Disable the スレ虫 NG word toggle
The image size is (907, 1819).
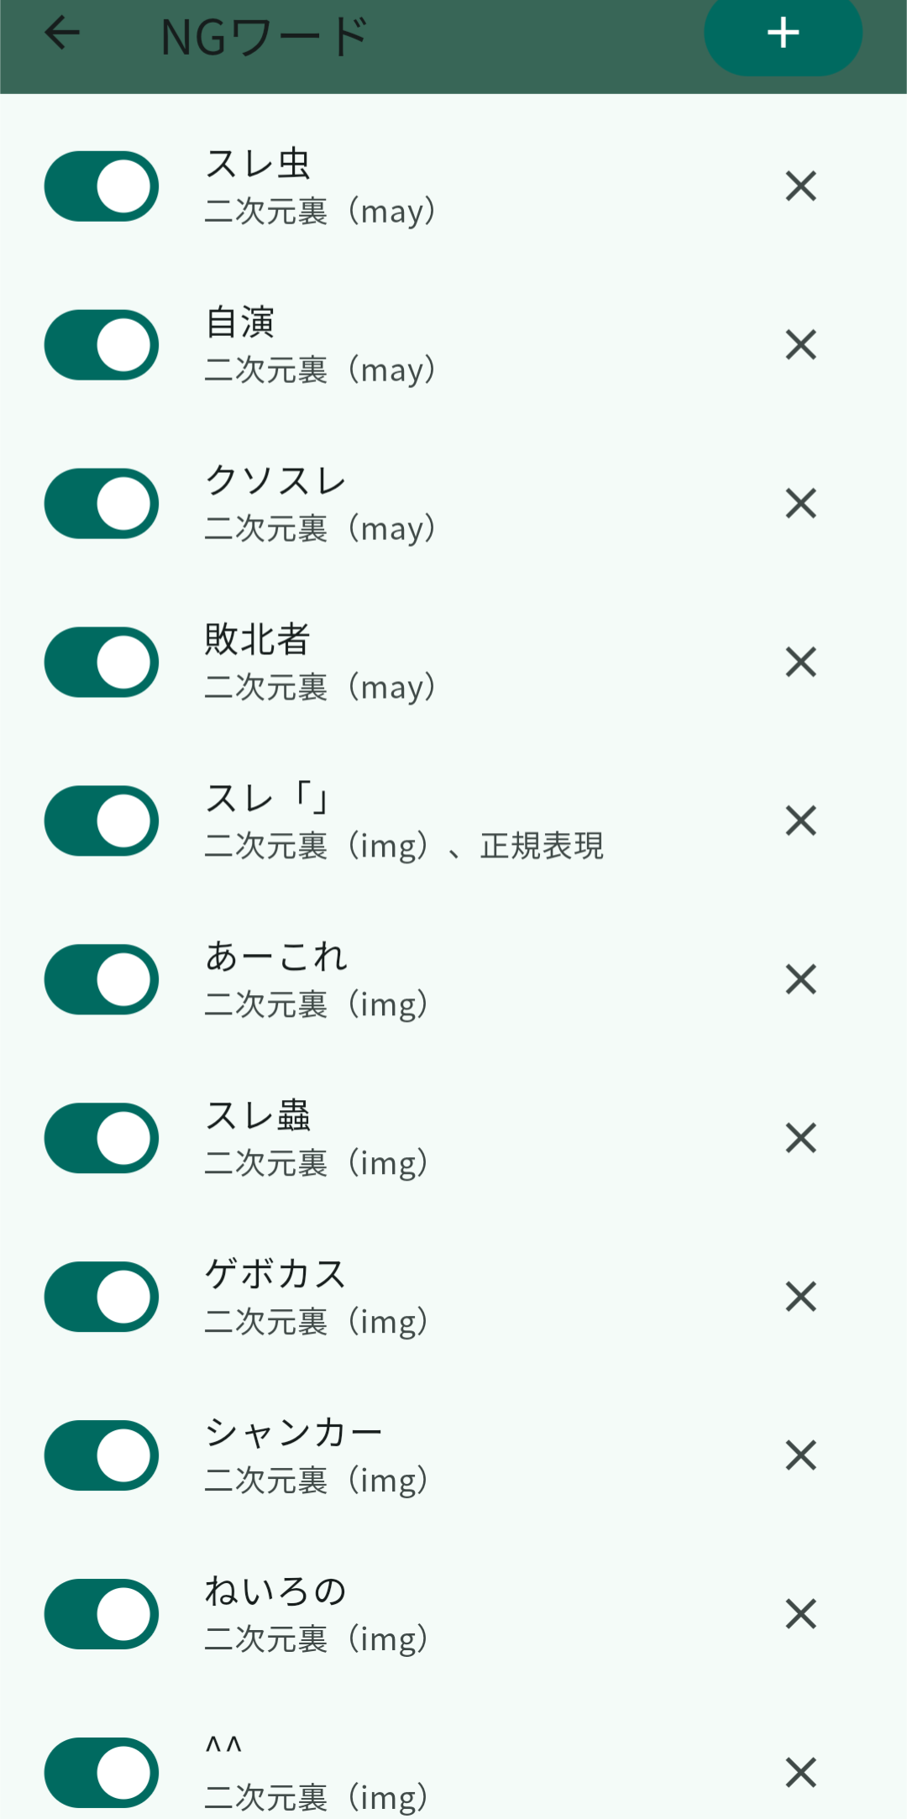pos(102,186)
